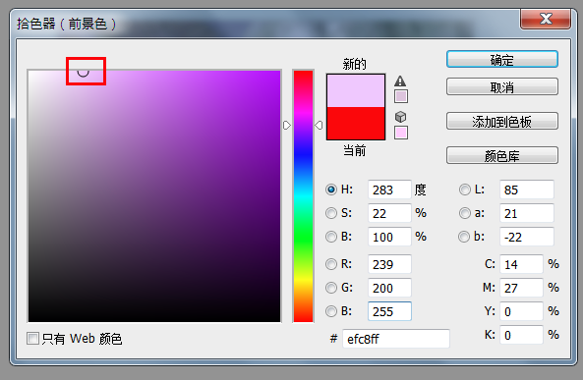Select the H hue radio button

(x=331, y=190)
